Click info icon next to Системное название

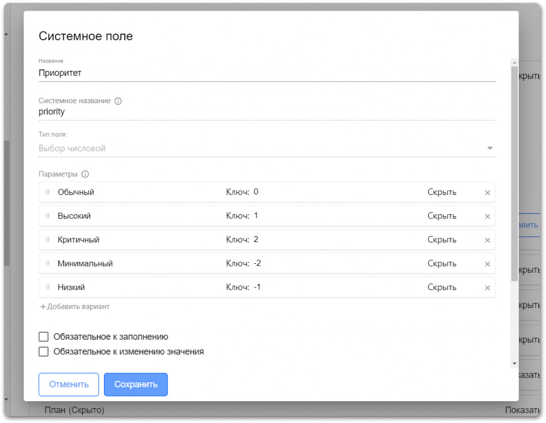(x=118, y=101)
